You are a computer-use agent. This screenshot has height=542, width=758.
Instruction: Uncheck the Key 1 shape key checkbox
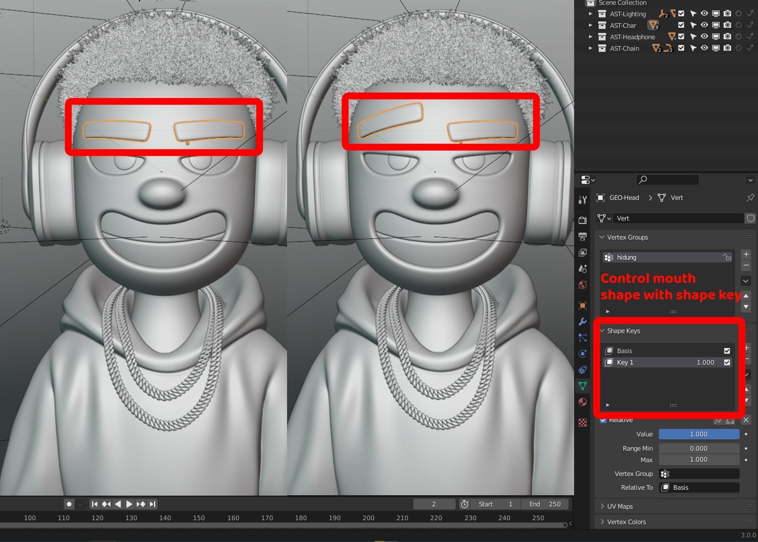coord(727,362)
